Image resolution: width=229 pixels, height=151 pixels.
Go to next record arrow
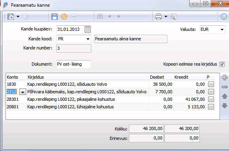[x=119, y=17]
